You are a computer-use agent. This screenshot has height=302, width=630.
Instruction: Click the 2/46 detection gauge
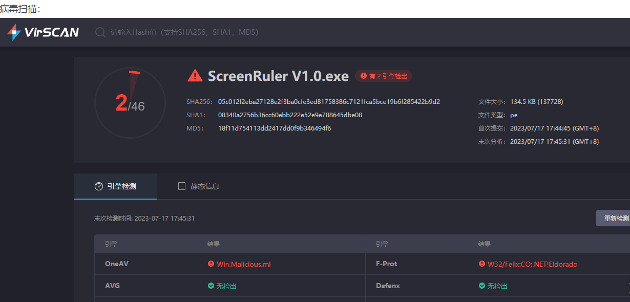coord(130,103)
